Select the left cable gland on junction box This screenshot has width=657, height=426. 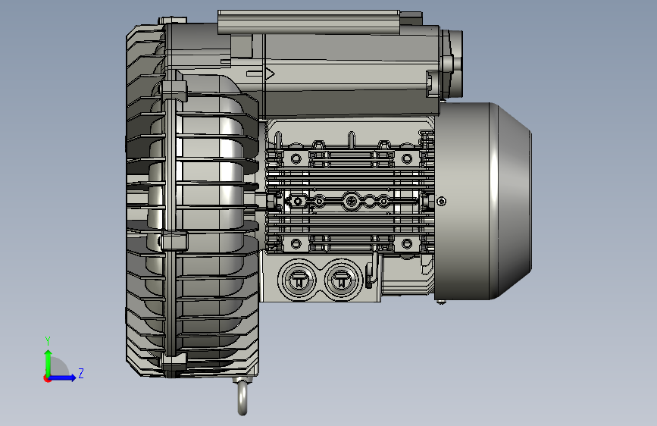coord(299,280)
